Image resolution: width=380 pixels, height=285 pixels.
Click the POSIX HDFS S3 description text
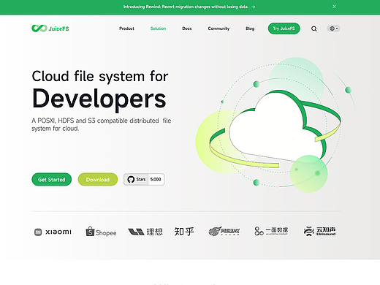(102, 124)
